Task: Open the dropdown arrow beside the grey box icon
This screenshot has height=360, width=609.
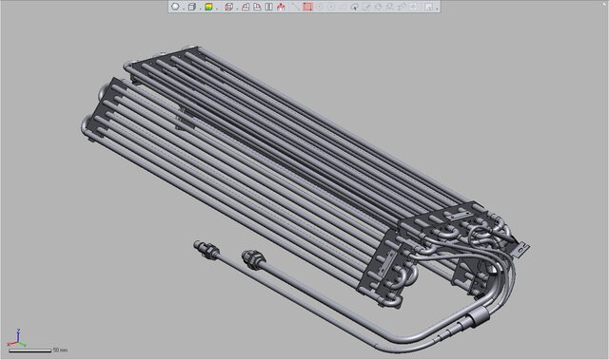Action: point(200,9)
